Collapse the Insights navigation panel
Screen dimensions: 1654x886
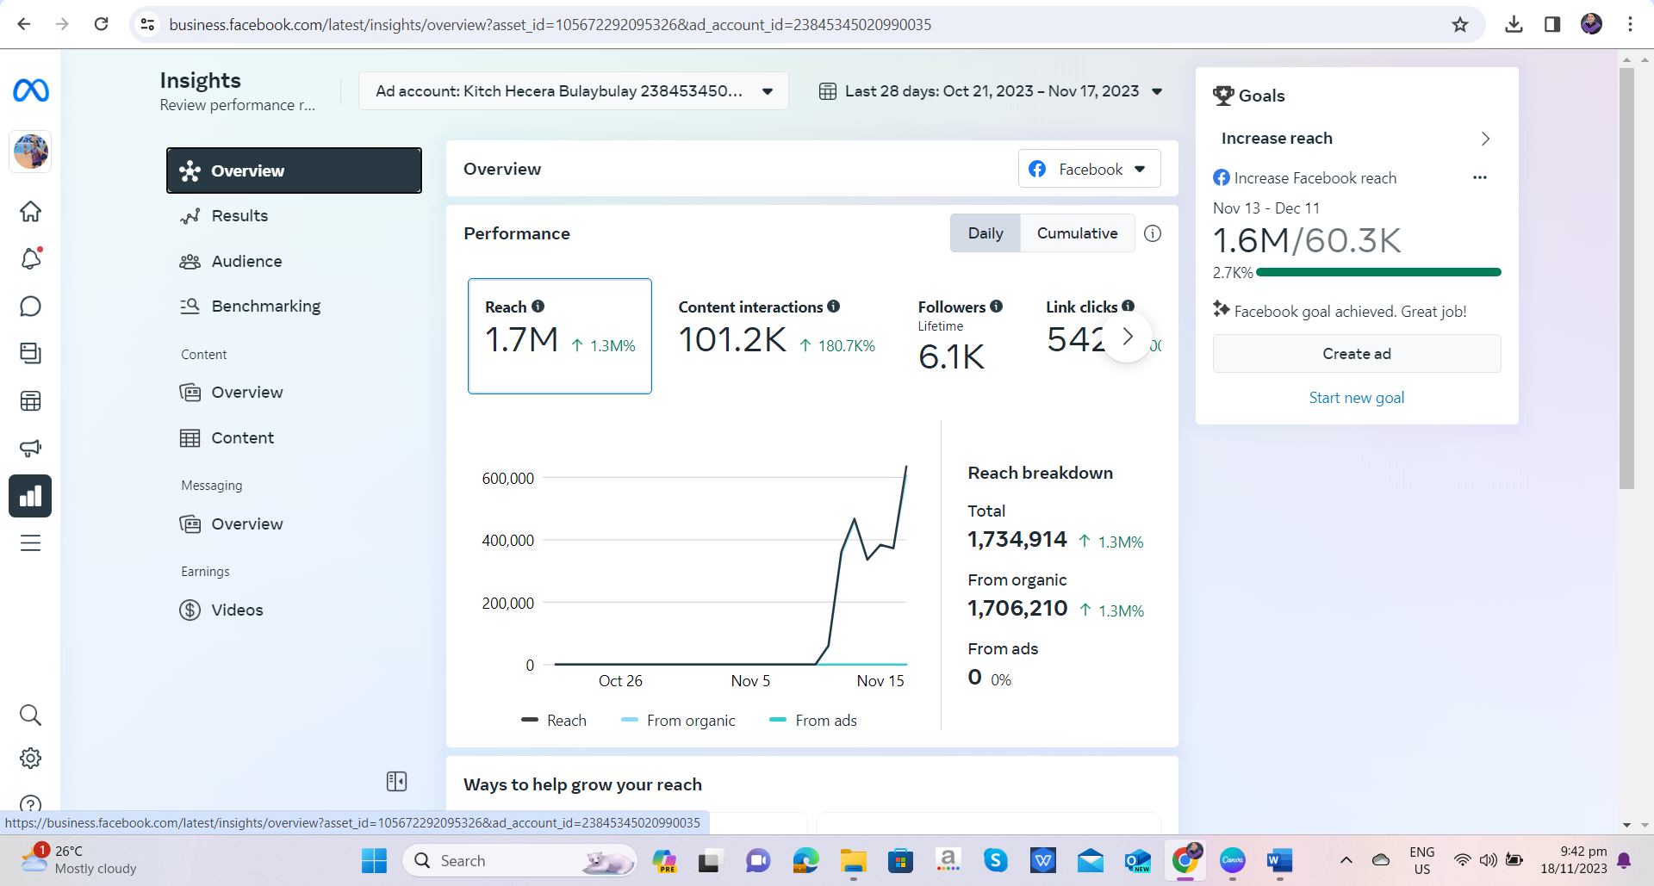pyautogui.click(x=396, y=781)
